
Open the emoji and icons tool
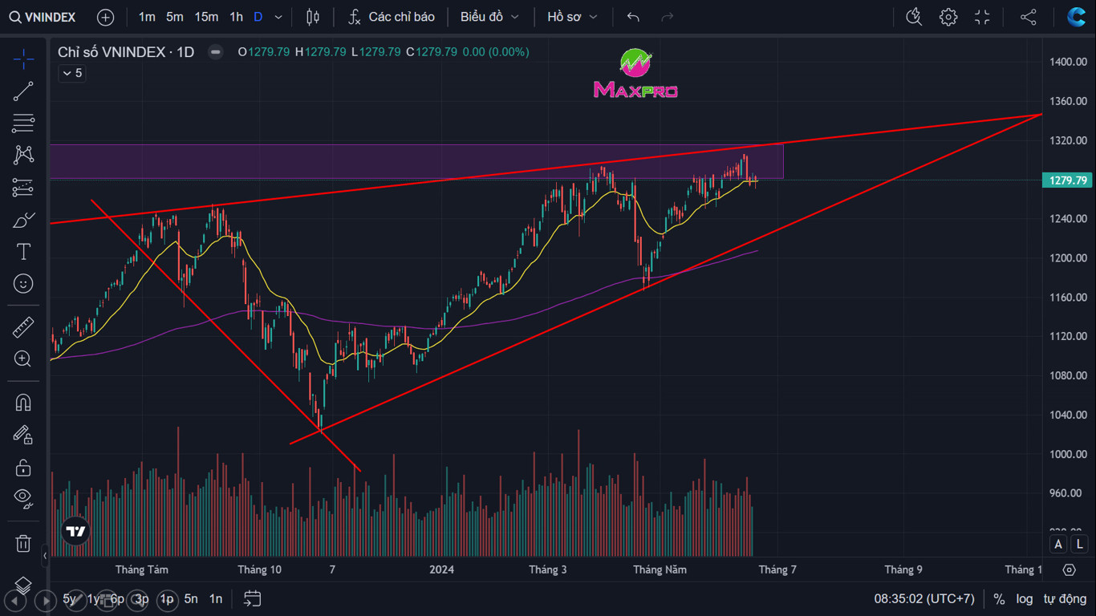(x=23, y=284)
